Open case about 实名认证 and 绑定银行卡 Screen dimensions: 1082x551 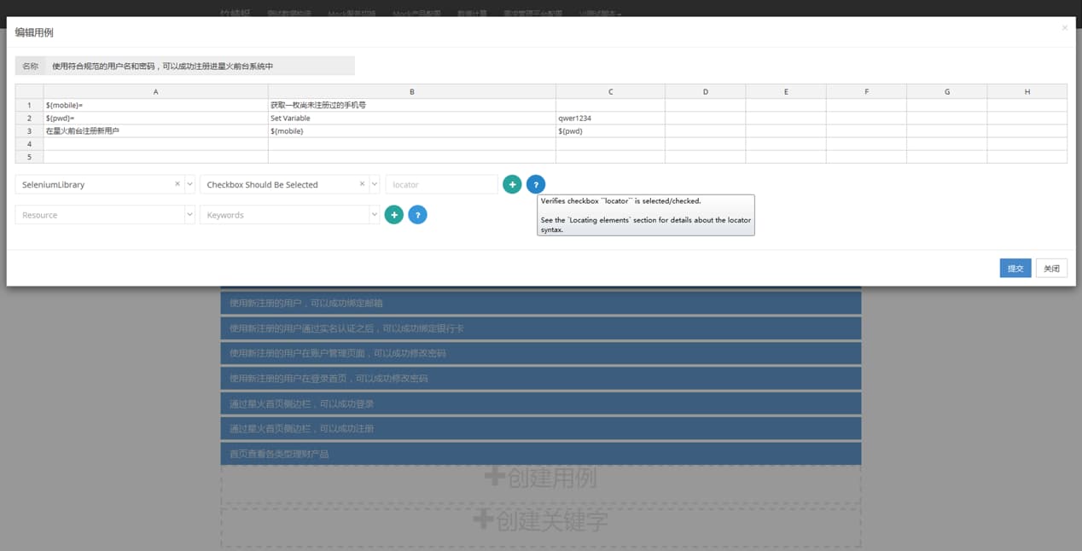pos(540,328)
